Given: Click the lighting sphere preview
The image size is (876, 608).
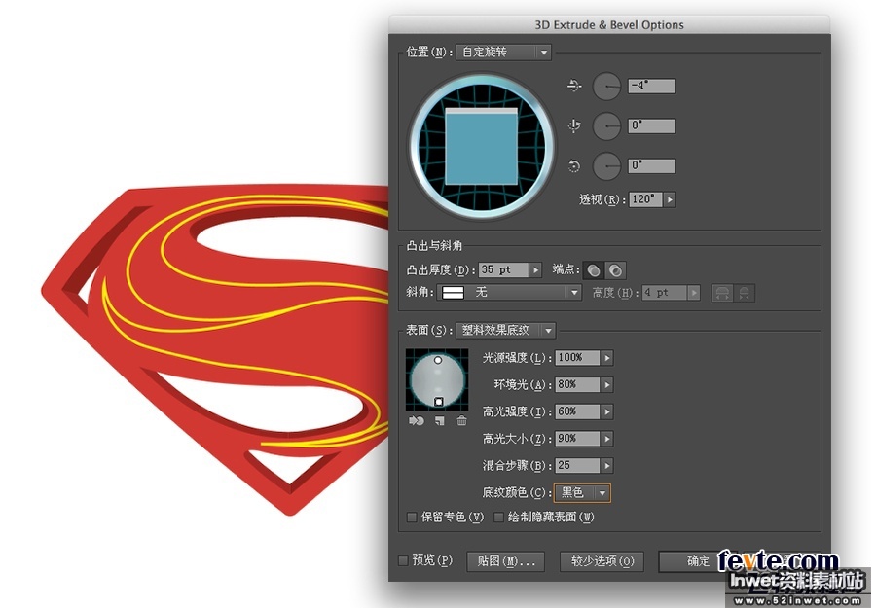Looking at the screenshot, I should tap(437, 380).
